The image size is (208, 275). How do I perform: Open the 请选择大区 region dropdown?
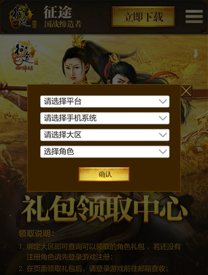pyautogui.click(x=105, y=135)
